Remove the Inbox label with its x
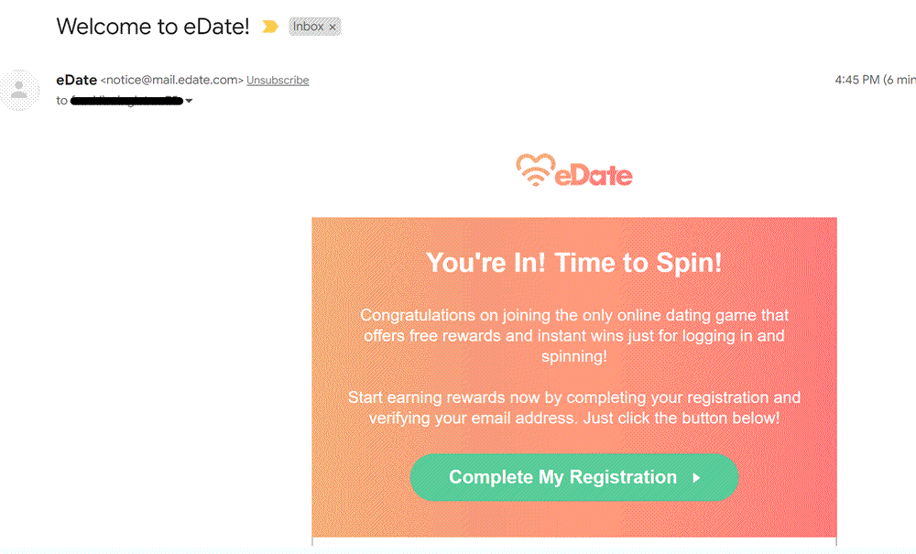The width and height of the screenshot is (916, 554). click(x=333, y=27)
